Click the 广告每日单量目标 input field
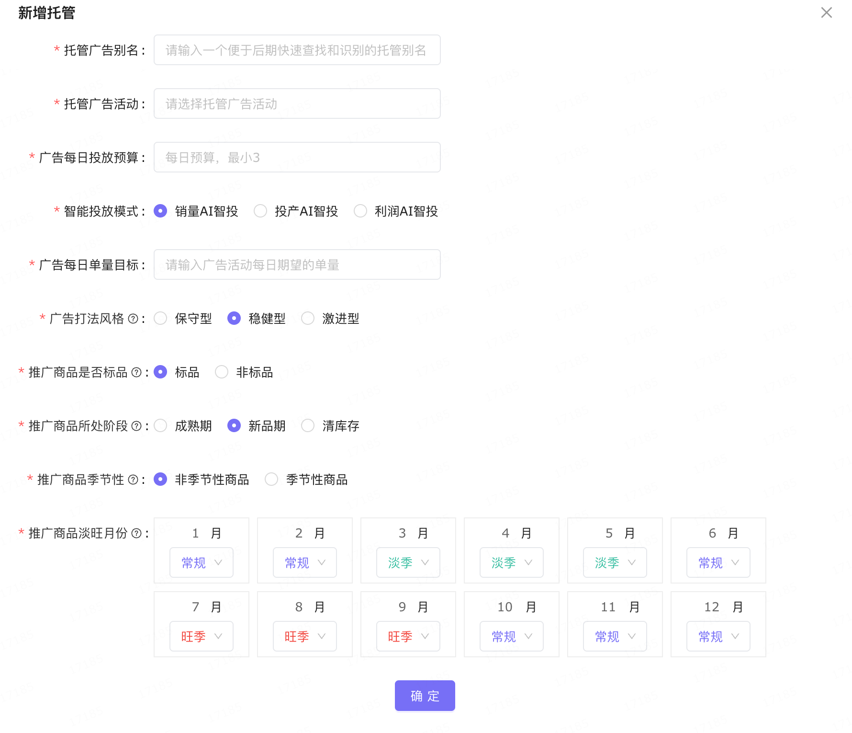The height and width of the screenshot is (733, 852). tap(297, 264)
